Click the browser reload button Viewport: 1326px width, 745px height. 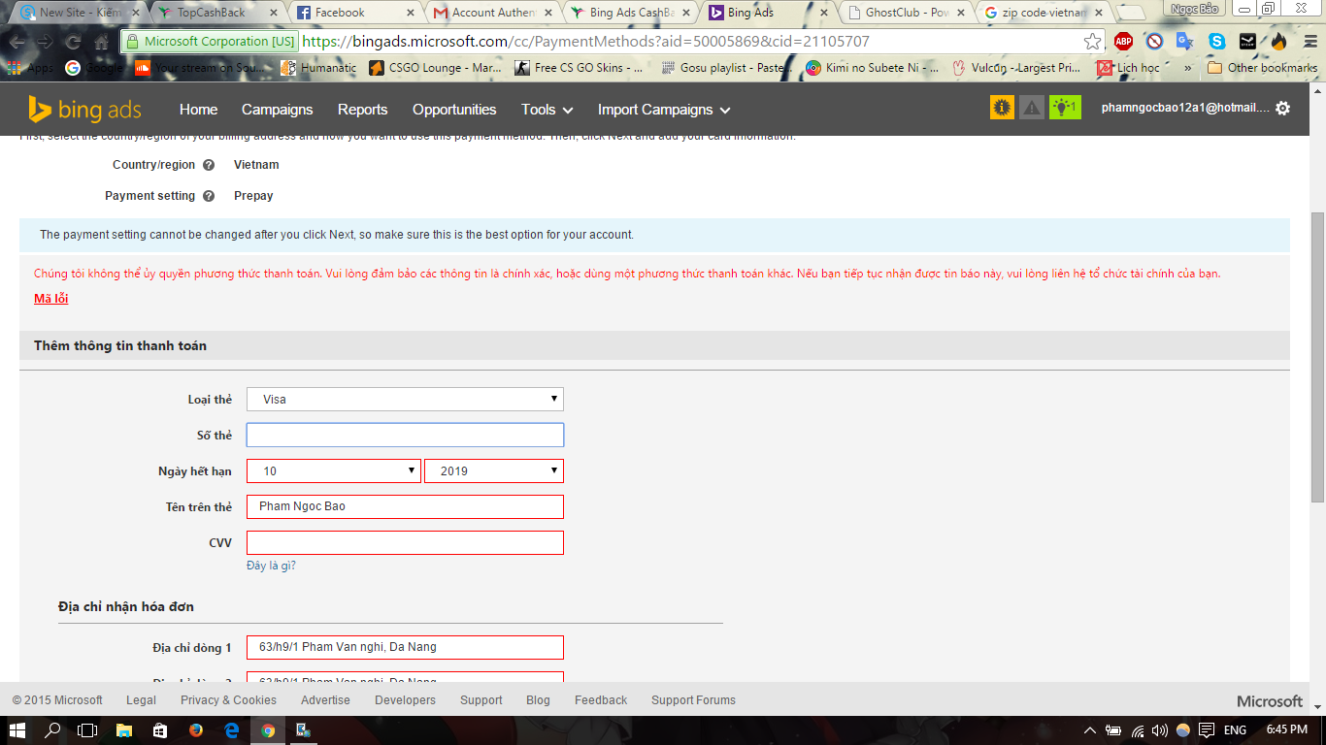pos(73,43)
